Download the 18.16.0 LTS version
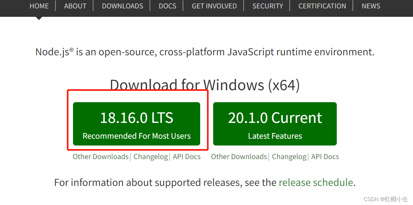The height and width of the screenshot is (205, 413). (x=137, y=124)
